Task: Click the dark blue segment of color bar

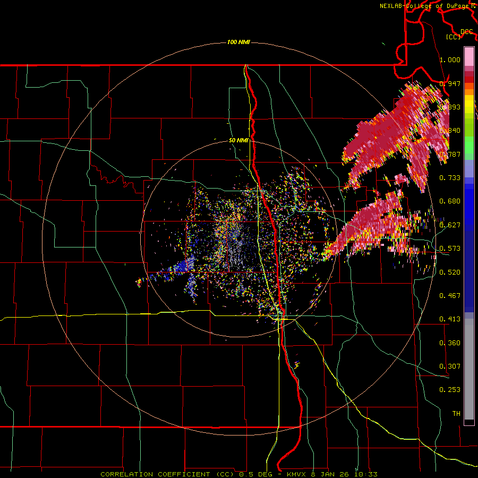Action: point(469,271)
